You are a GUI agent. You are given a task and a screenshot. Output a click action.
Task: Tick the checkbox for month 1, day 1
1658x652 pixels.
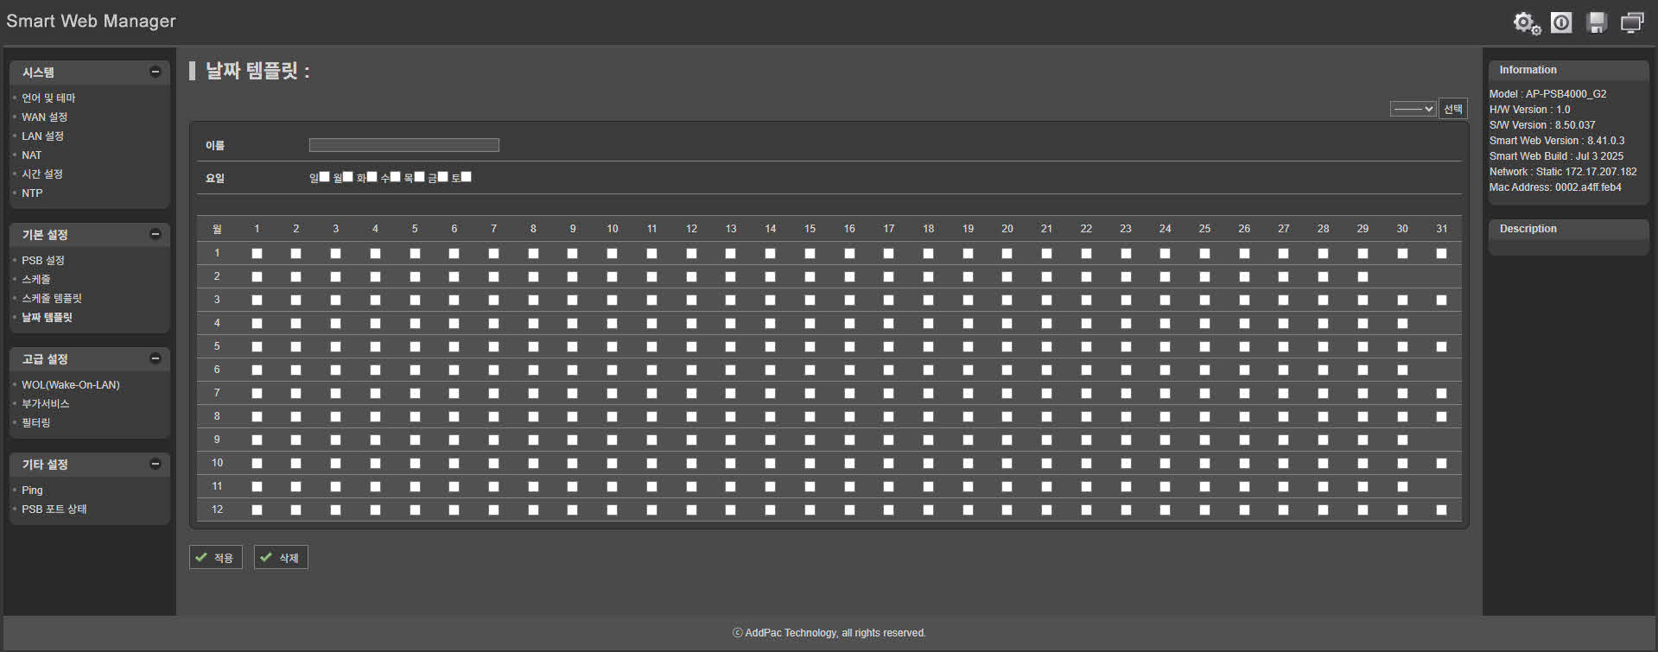tap(257, 253)
